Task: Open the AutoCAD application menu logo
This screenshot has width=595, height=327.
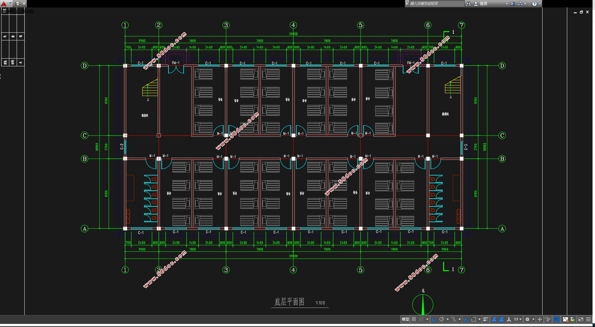Action: pyautogui.click(x=4, y=4)
